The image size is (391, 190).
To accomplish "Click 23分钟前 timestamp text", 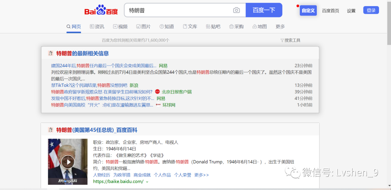I will 303,66.
